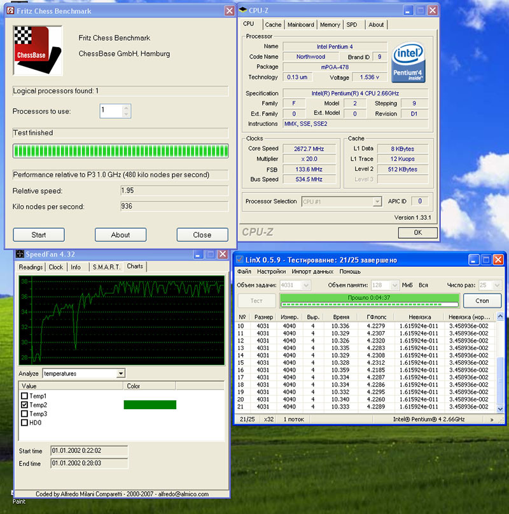
Task: Click the Paint label at desktop bottom-left
Action: click(x=18, y=501)
